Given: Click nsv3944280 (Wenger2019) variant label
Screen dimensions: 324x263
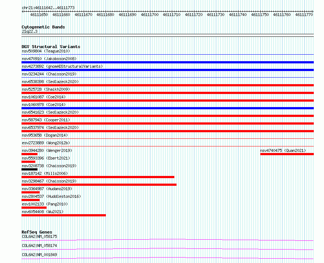Looking at the screenshot, I should tap(47, 150).
